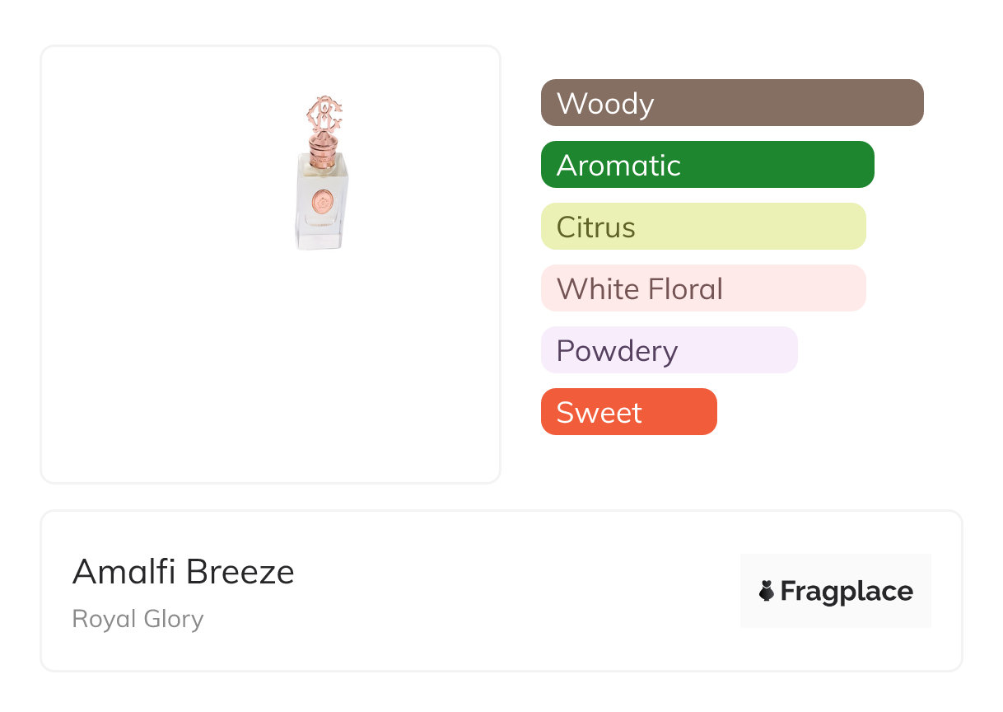The width and height of the screenshot is (1003, 712).
Task: Click the 'Woody' text label
Action: tap(605, 104)
